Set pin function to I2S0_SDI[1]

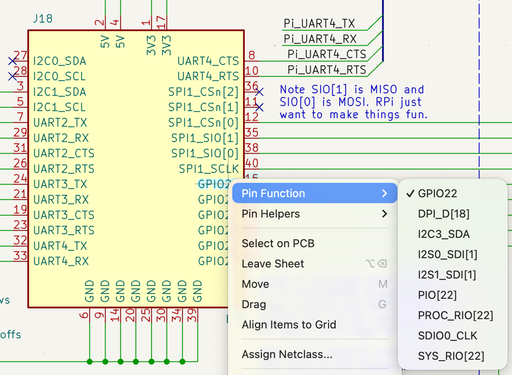pos(447,254)
